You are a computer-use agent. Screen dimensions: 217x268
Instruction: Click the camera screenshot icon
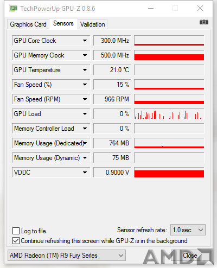click(204, 22)
